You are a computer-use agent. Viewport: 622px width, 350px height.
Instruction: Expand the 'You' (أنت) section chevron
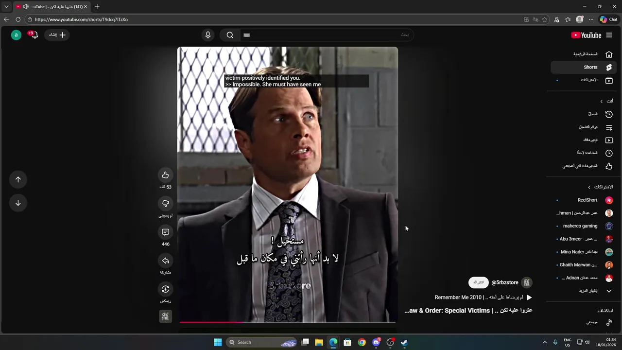[602, 101]
